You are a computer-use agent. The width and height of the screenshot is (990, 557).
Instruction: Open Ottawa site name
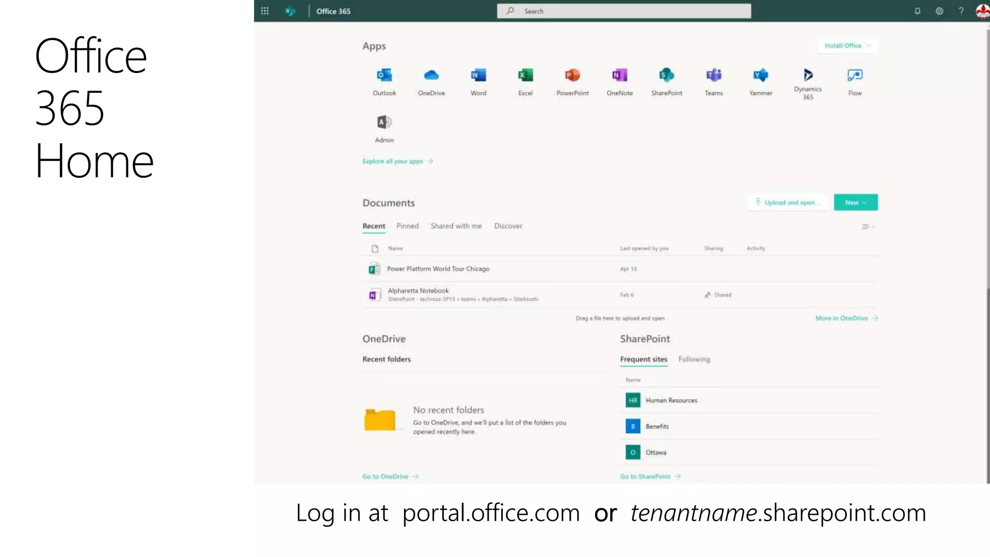(656, 453)
